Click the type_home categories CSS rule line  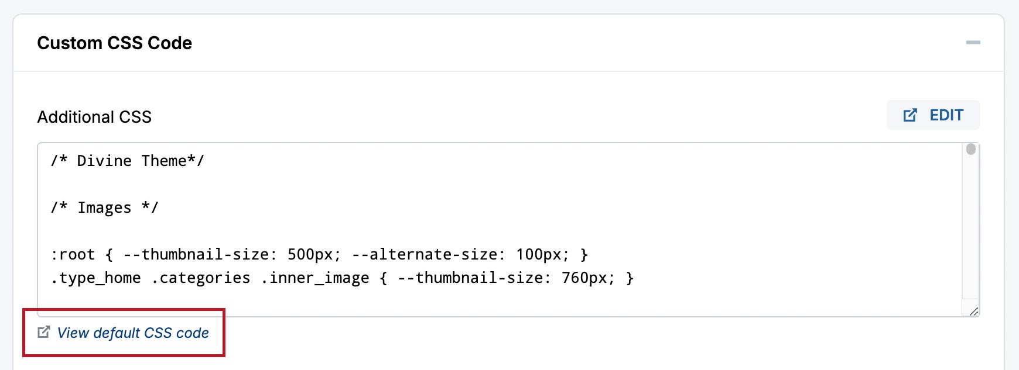pos(343,278)
